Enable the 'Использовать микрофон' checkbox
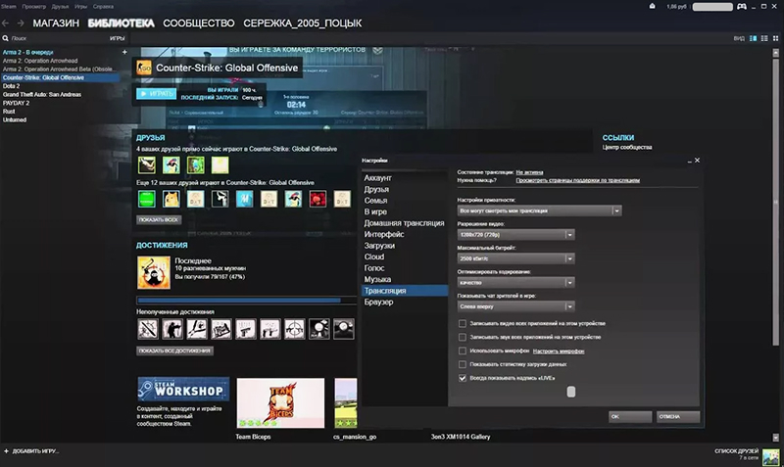784x467 pixels. (x=463, y=351)
